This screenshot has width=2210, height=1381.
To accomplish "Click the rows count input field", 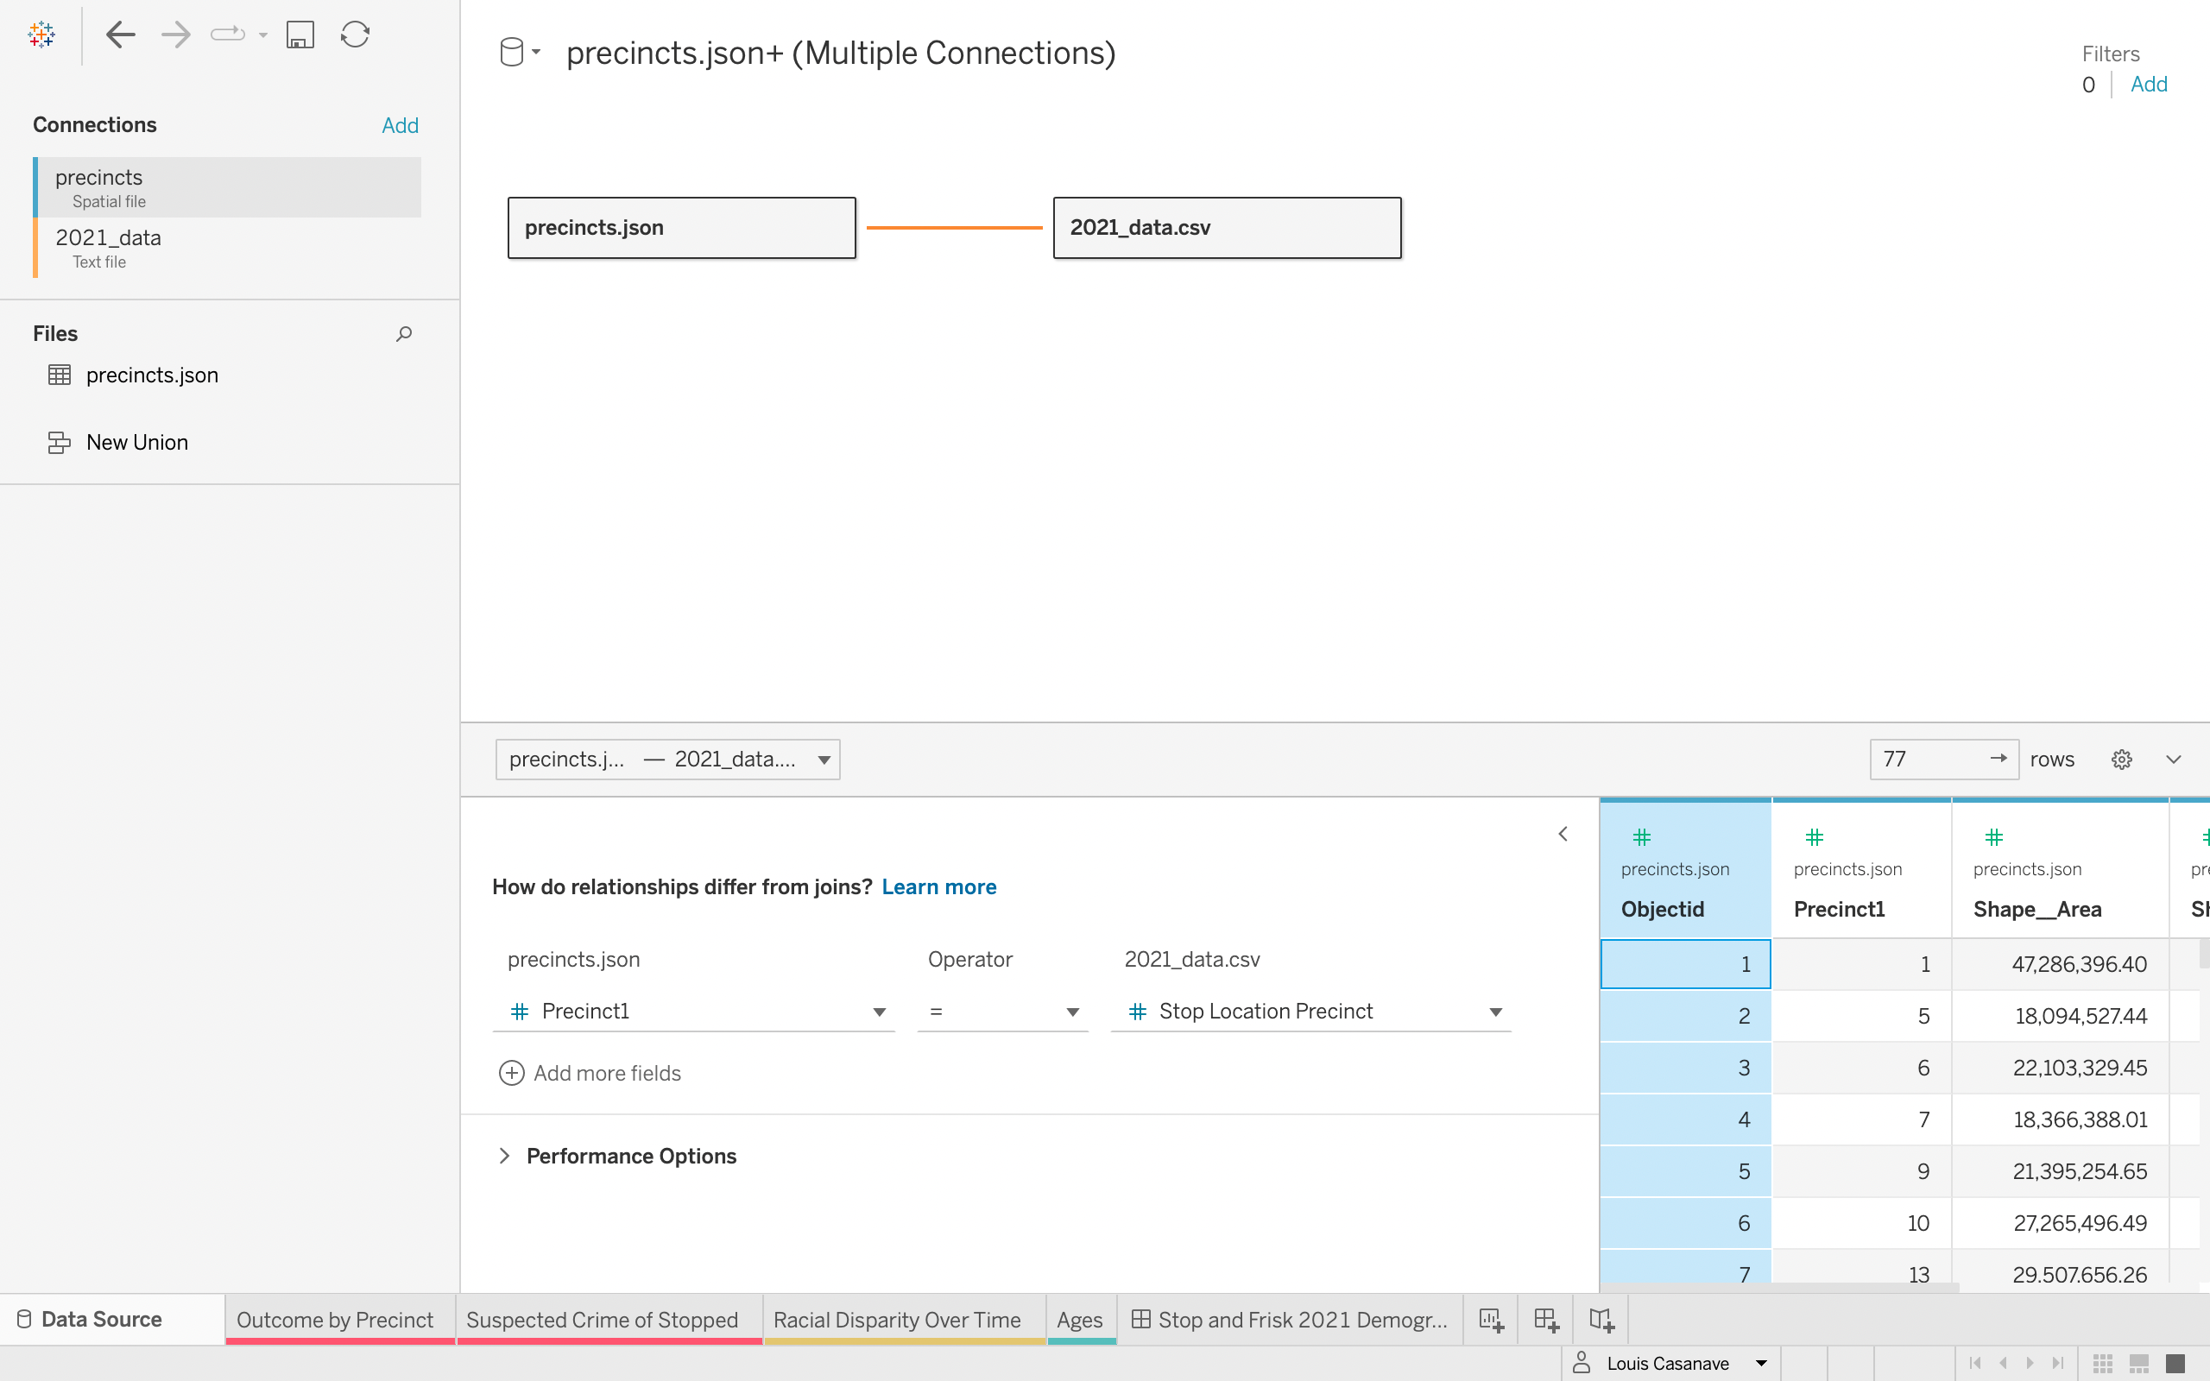I will point(1927,759).
